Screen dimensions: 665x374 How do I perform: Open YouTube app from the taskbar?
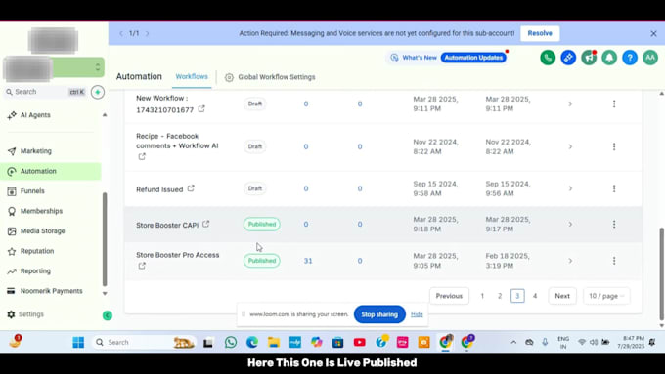pyautogui.click(x=359, y=342)
